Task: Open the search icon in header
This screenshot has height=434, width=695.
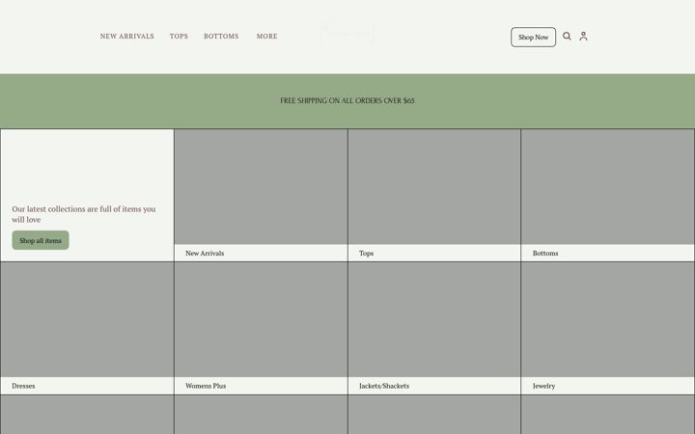Action: pyautogui.click(x=567, y=37)
